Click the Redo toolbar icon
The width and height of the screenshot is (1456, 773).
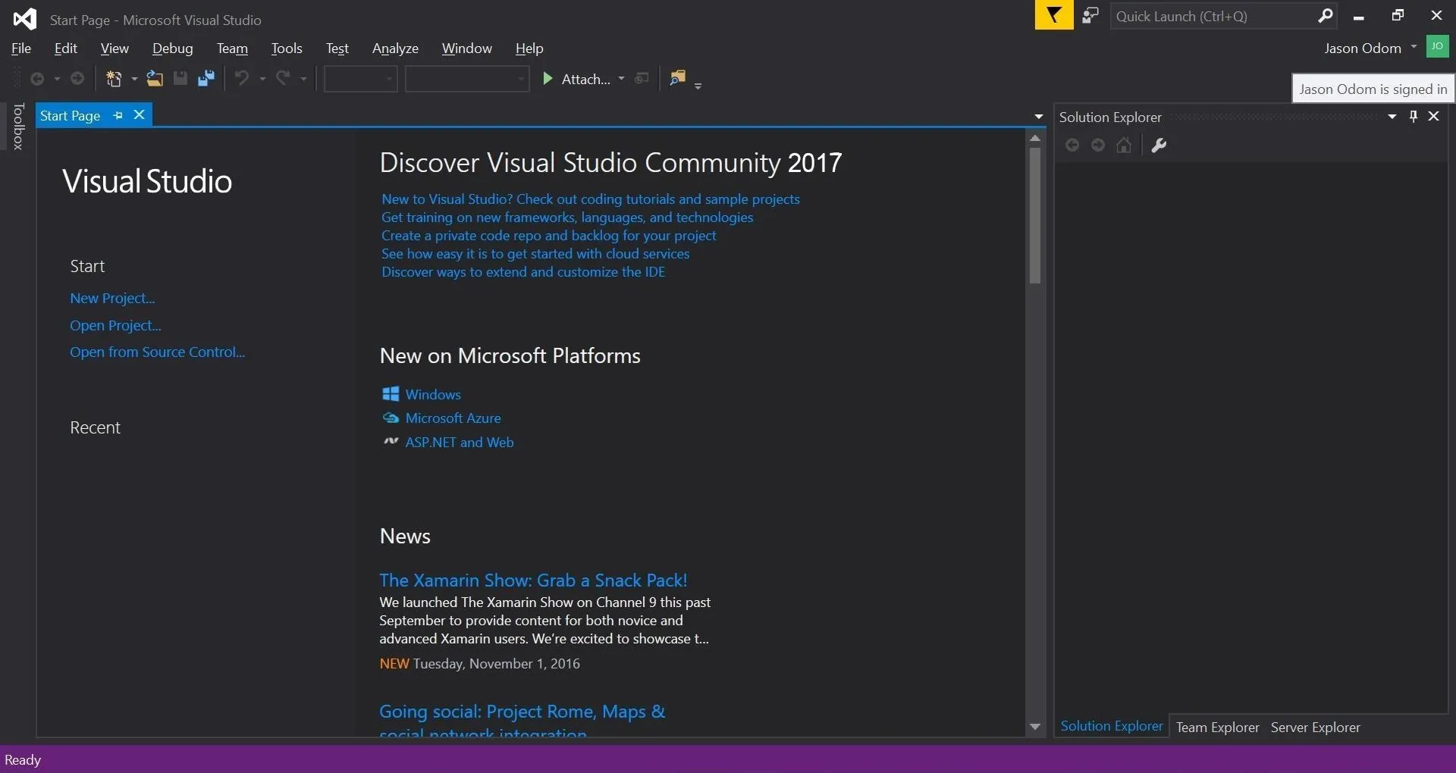tap(283, 78)
